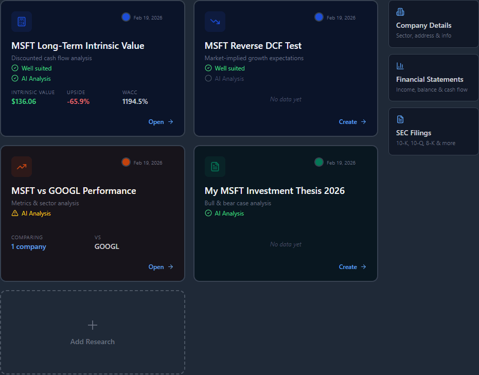Viewport: 479px width, 375px height.
Task: Click the document icon on Investment Thesis card
Action: (x=215, y=167)
